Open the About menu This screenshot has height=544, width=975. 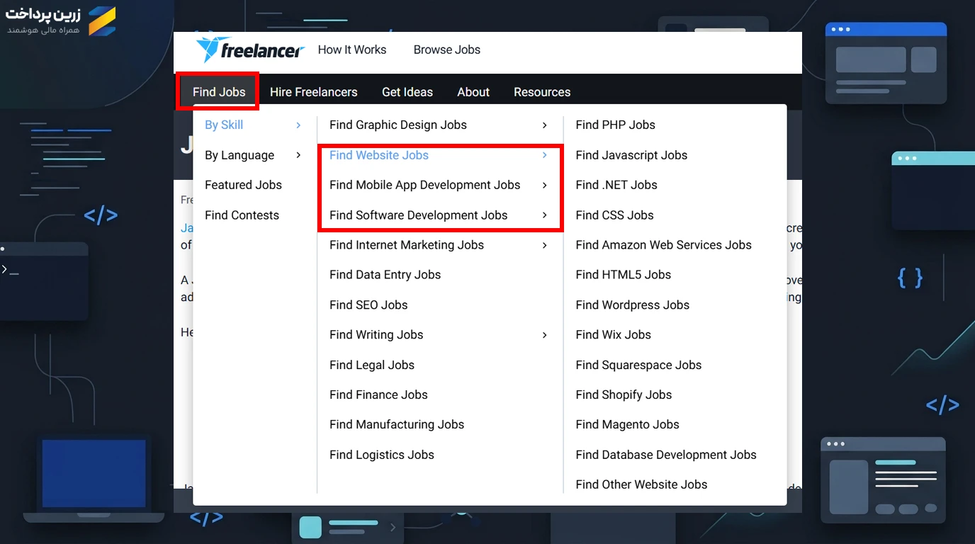point(473,92)
